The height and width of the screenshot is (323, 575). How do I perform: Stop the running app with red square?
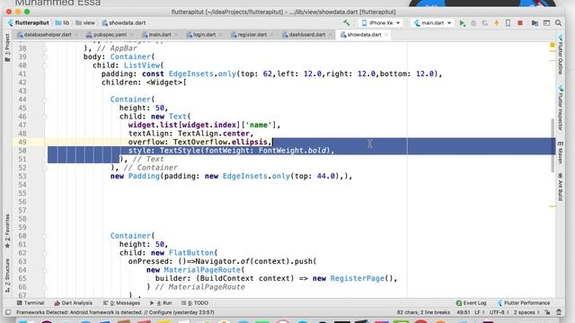tap(520, 23)
